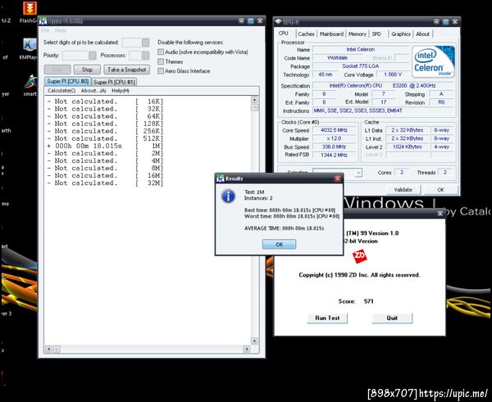This screenshot has height=402, width=492.
Task: Click Take a Snapshot button
Action: point(127,70)
